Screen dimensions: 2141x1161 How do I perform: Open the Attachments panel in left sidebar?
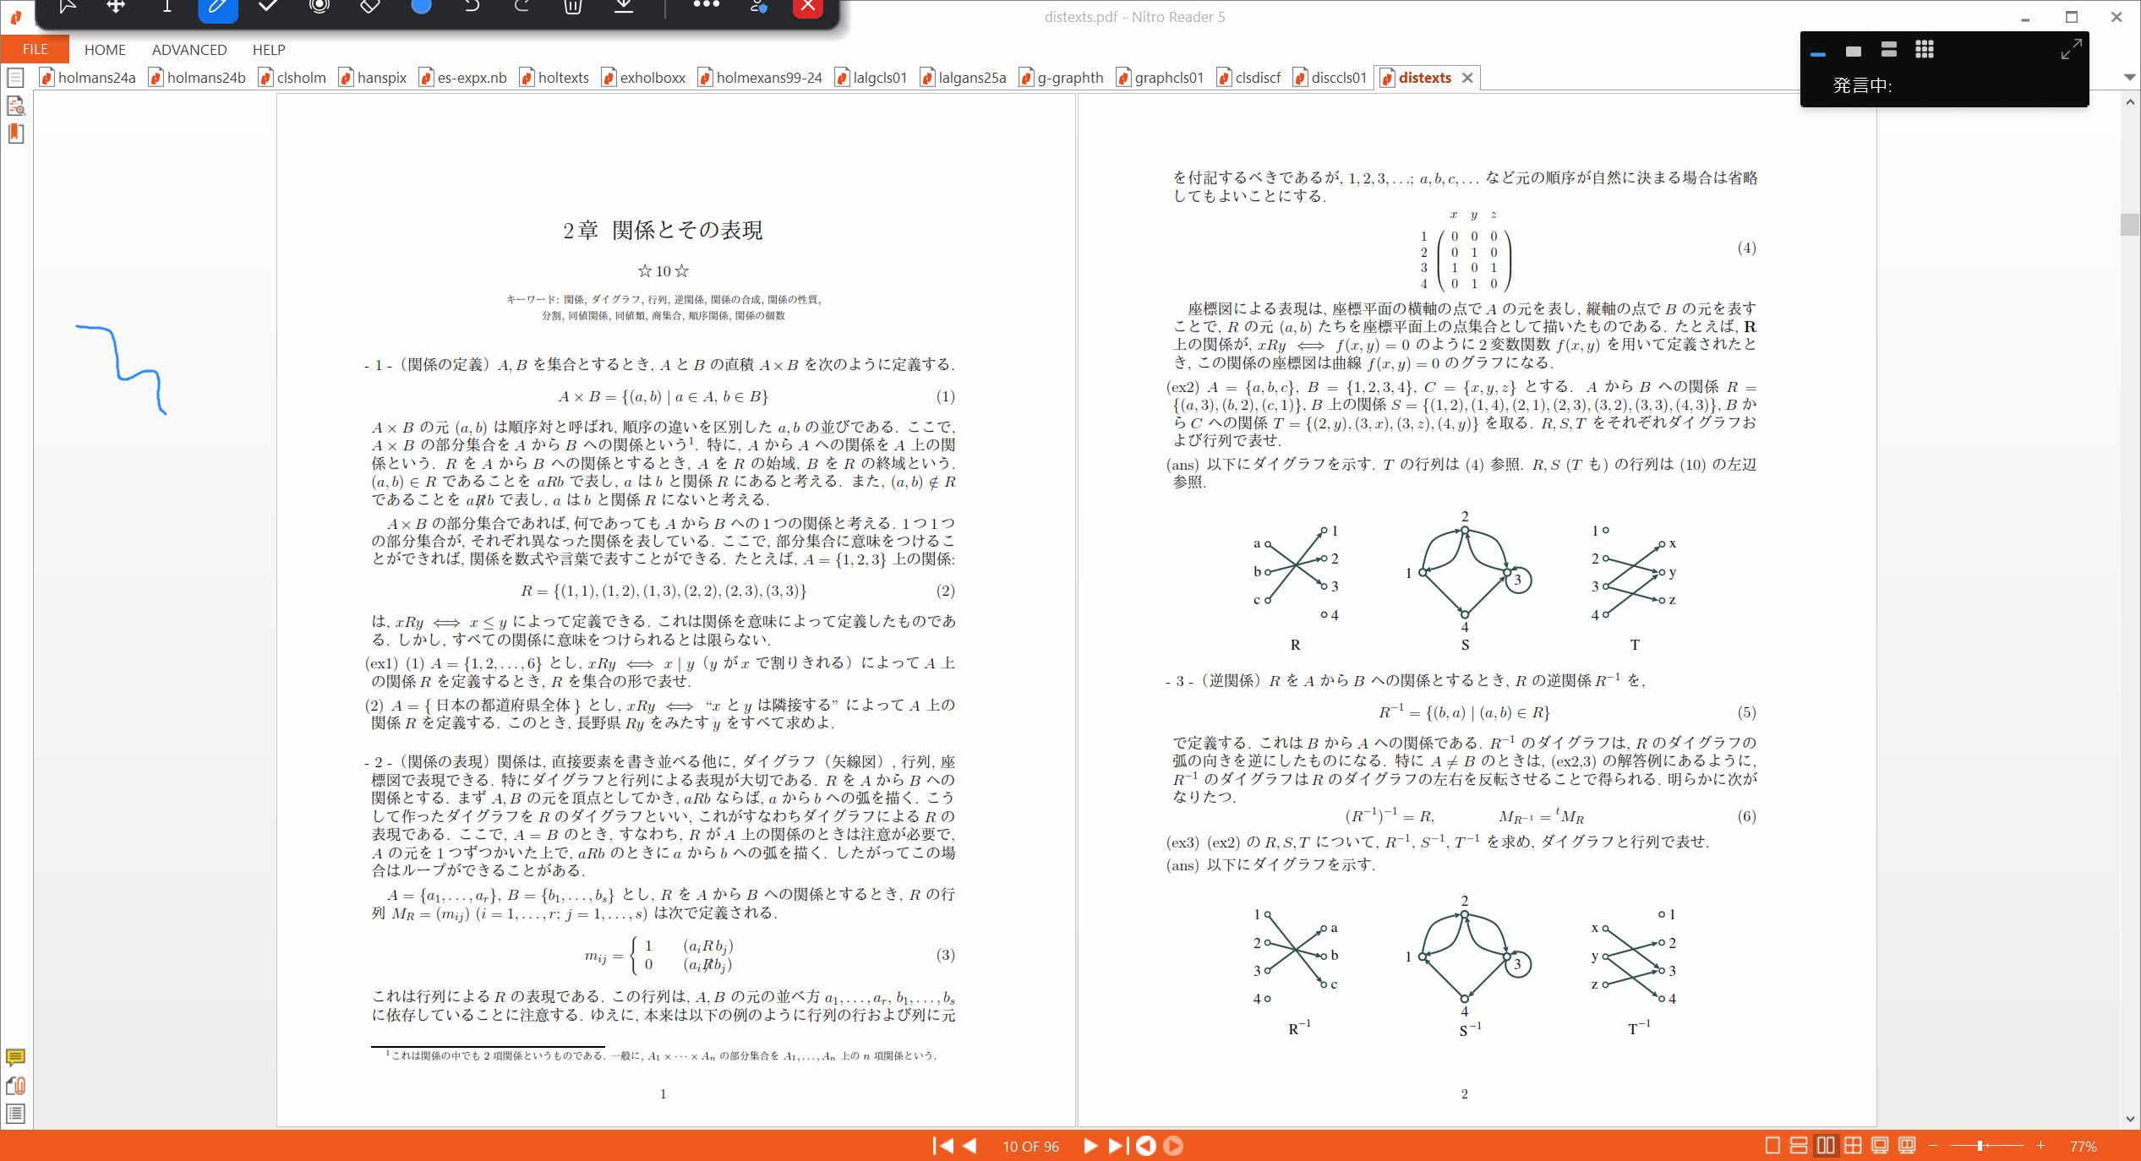tap(15, 1086)
